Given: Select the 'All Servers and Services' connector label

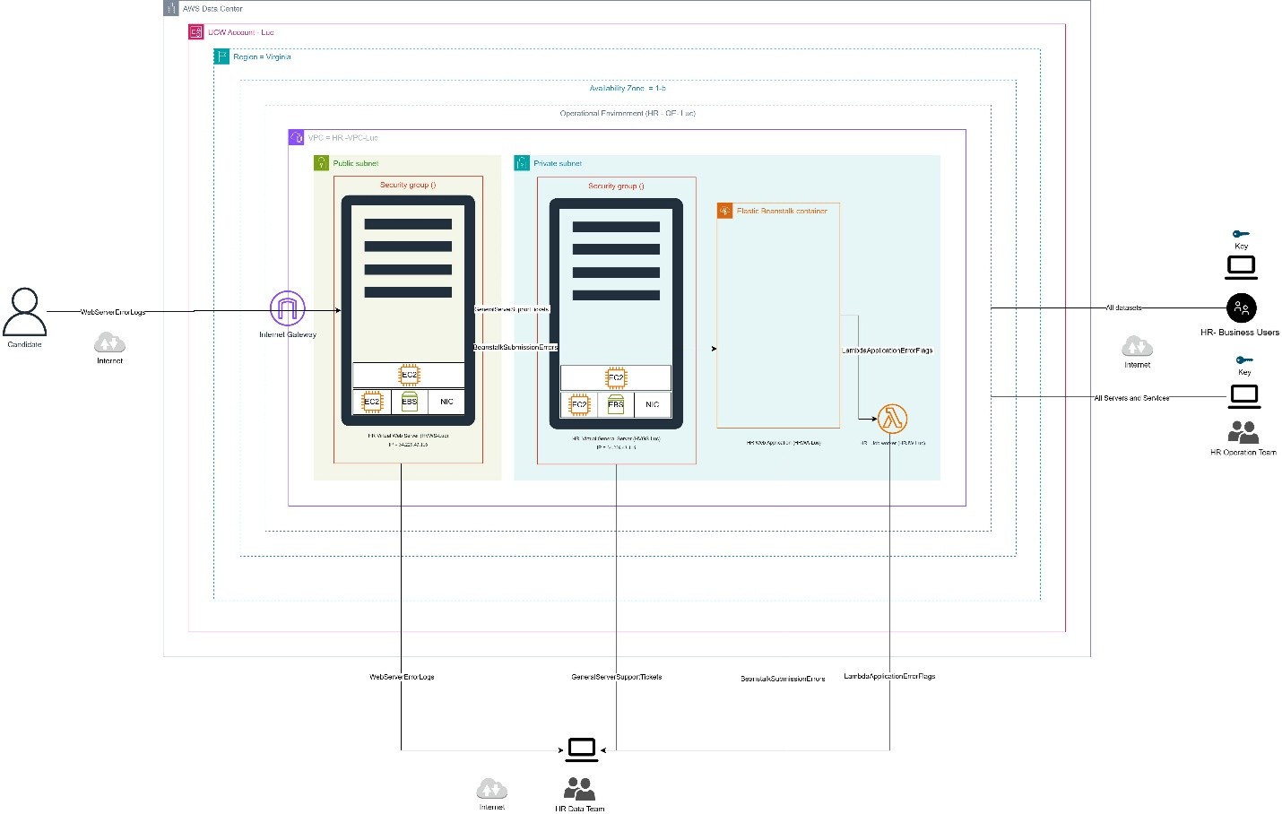Looking at the screenshot, I should (x=1131, y=398).
